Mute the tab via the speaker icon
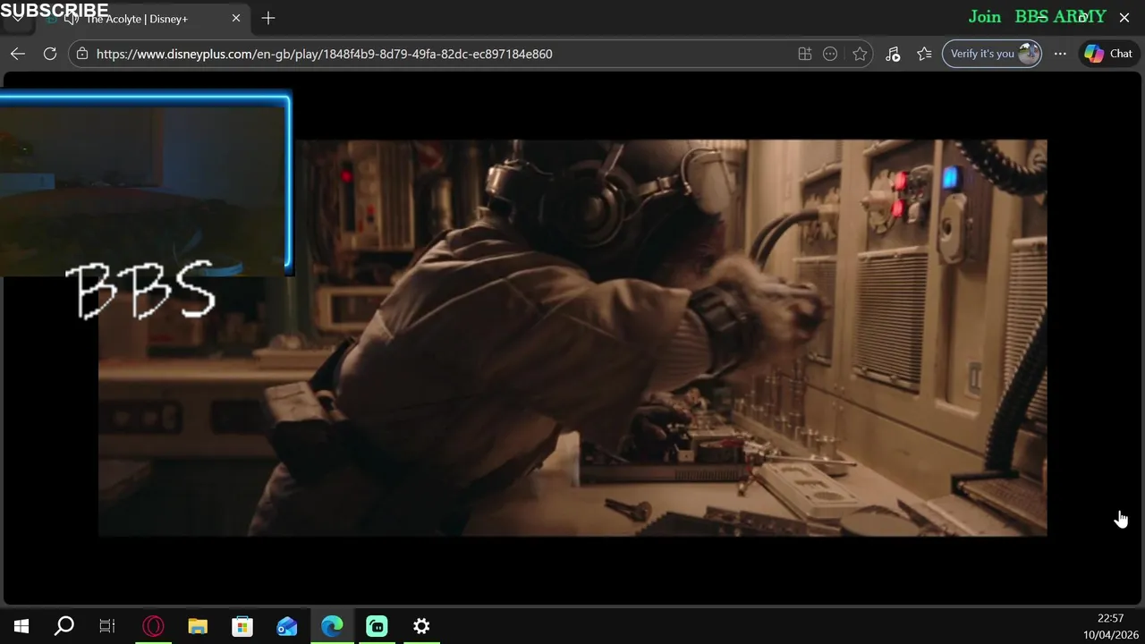 click(72, 18)
